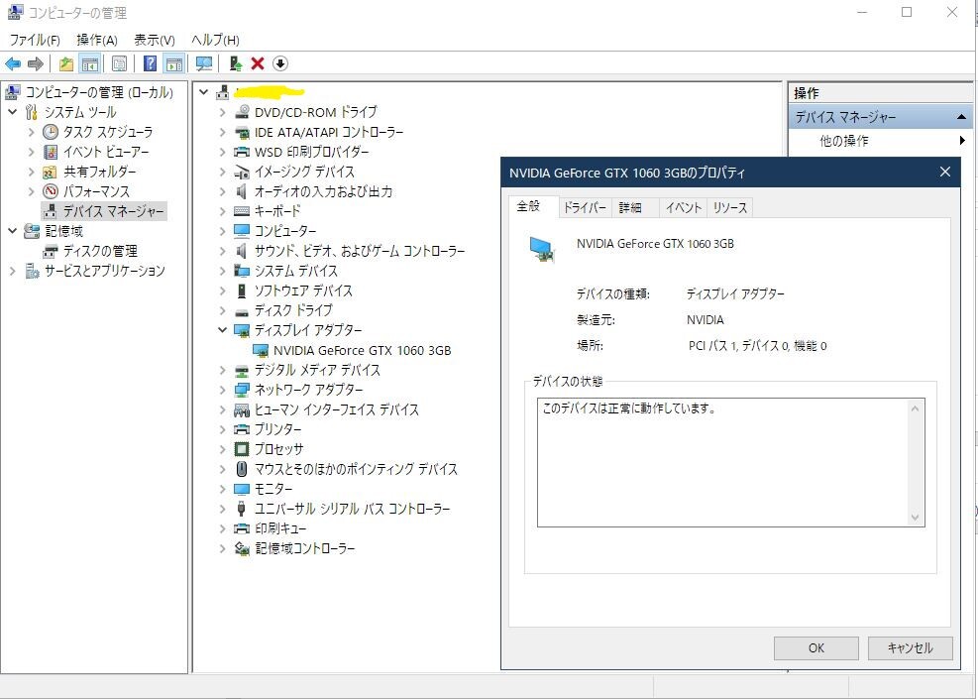Open the 操作(A) menu
The height and width of the screenshot is (699, 978).
[x=96, y=40]
